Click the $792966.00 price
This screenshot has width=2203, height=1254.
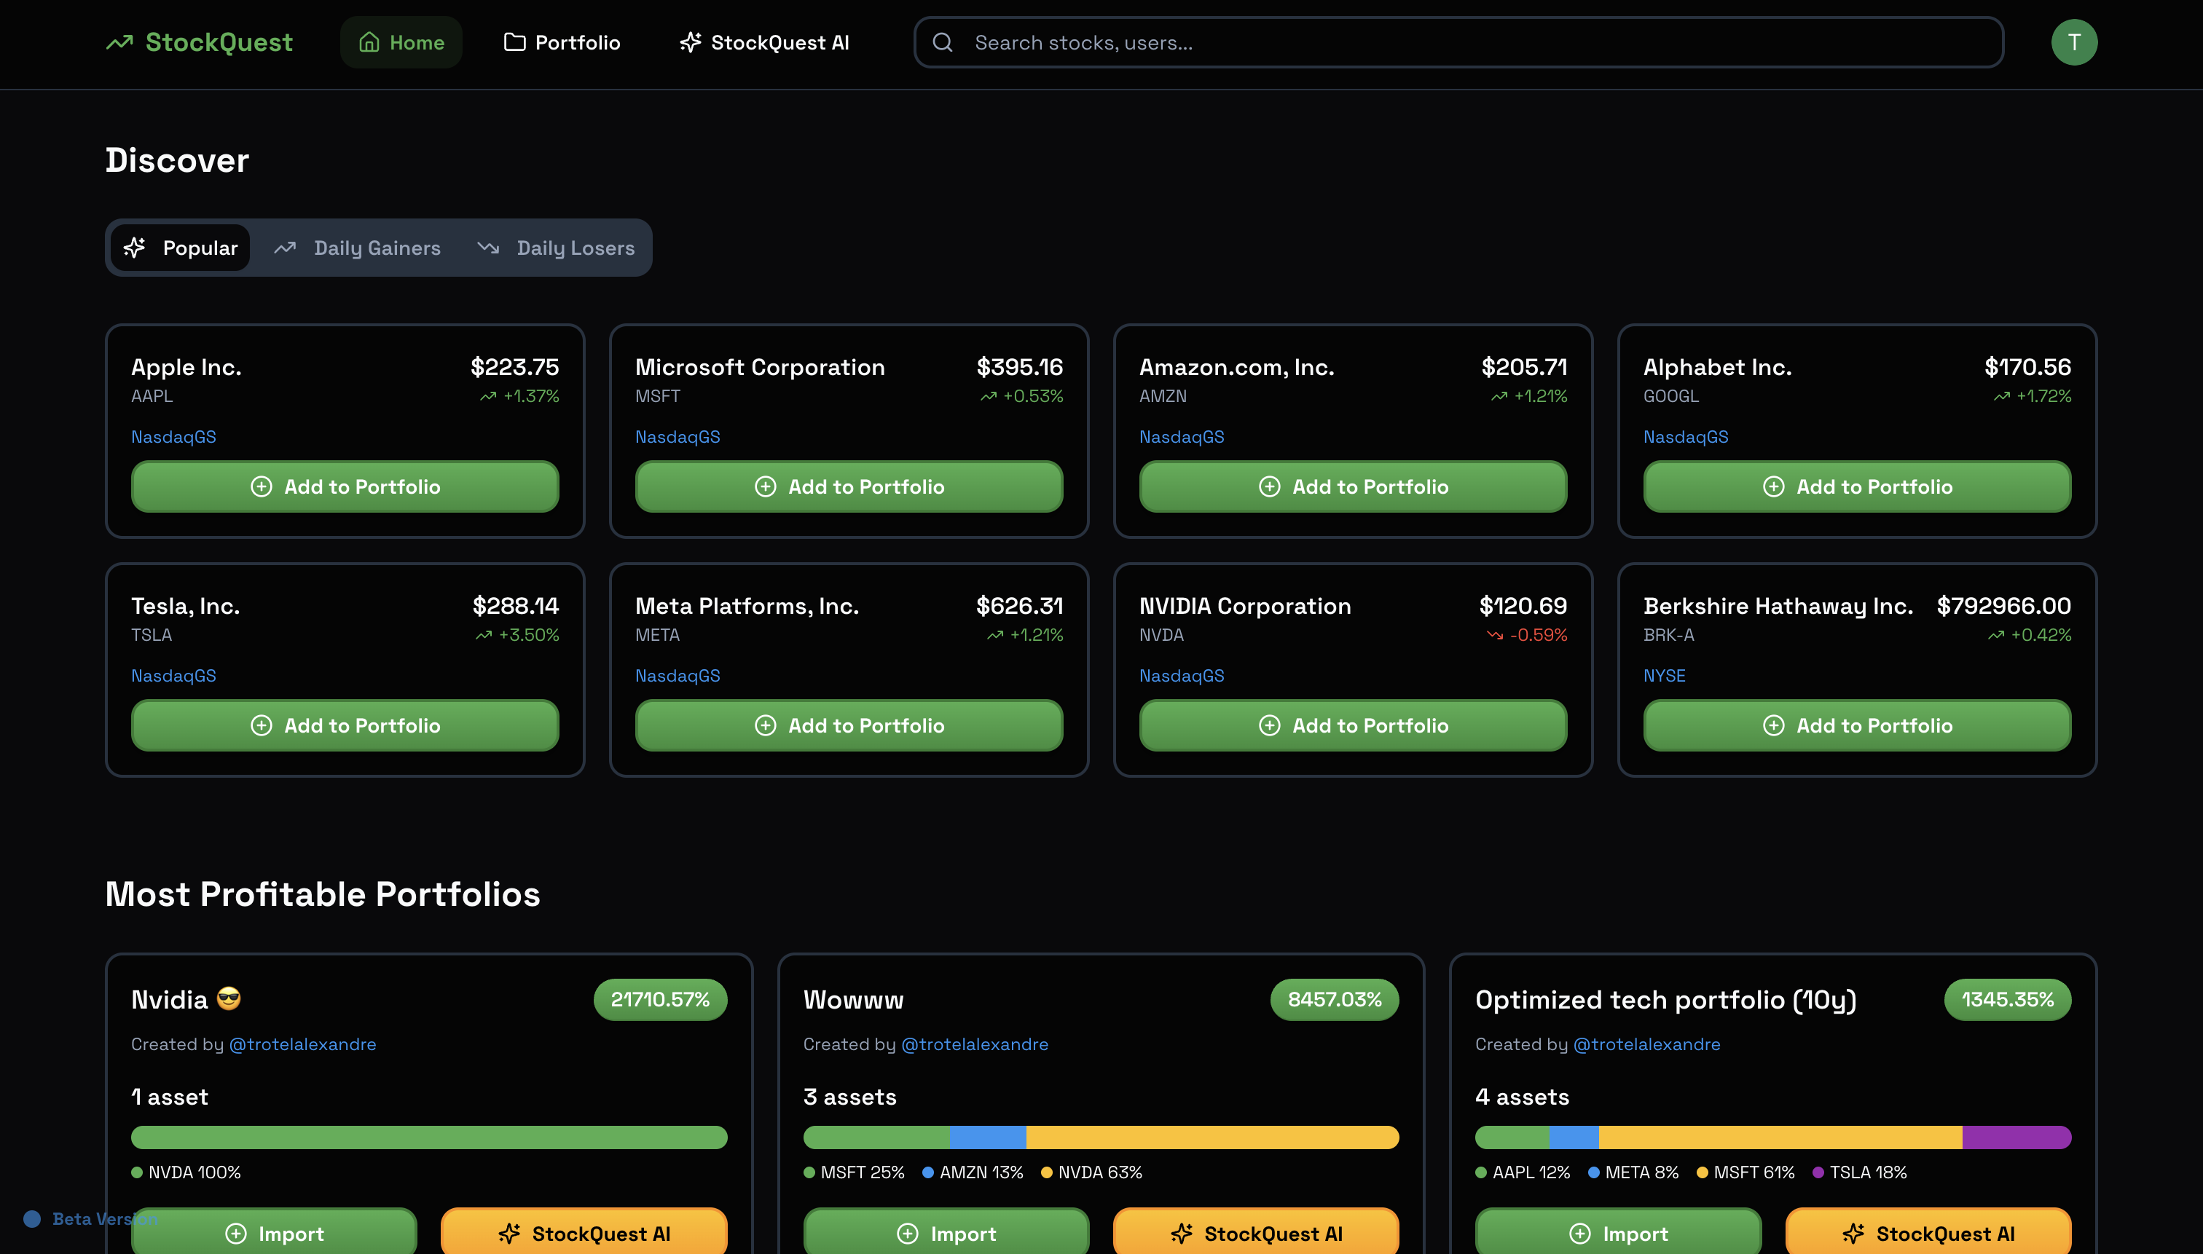click(x=2003, y=605)
